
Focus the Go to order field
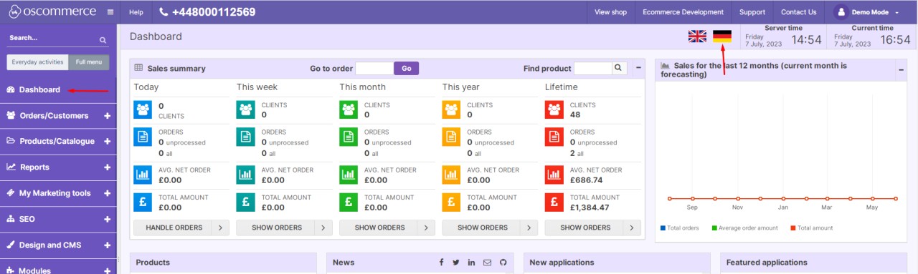pyautogui.click(x=374, y=69)
